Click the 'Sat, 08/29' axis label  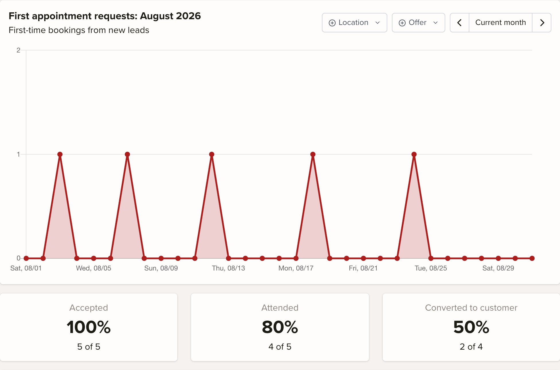click(x=498, y=268)
